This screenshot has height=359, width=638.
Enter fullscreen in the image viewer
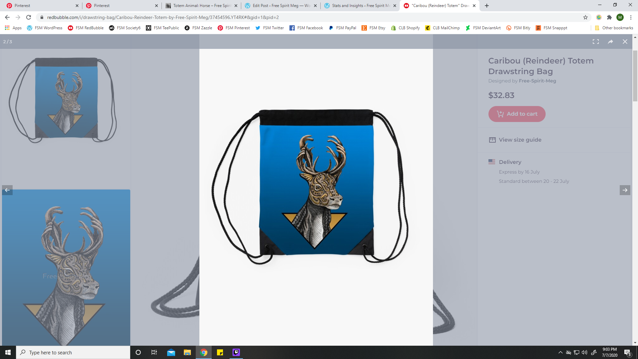595,42
